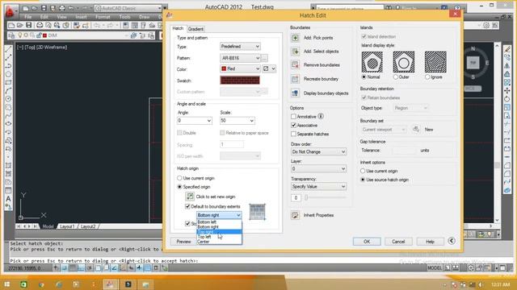Image resolution: width=517 pixels, height=290 pixels.
Task: Switch to the Gradient tab
Action: [x=195, y=29]
